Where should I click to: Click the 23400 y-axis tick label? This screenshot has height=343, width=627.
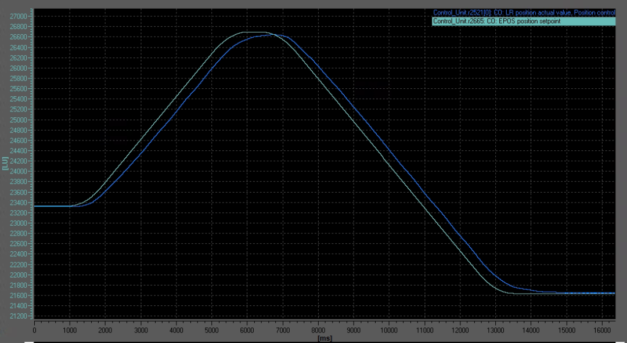pyautogui.click(x=19, y=203)
